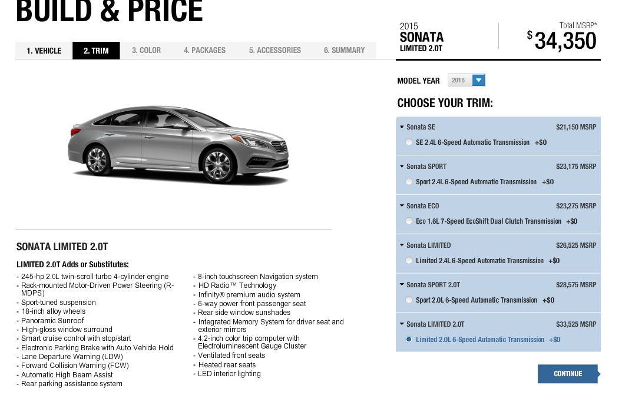Click the Continue button
632x395 pixels.
568,374
